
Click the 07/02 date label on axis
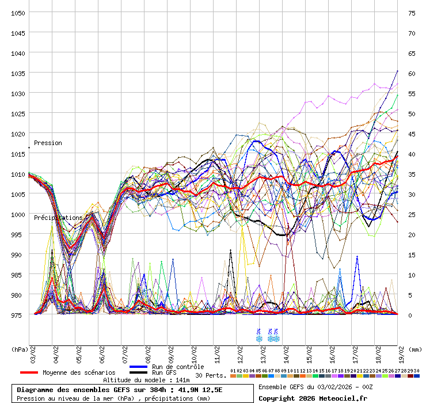(125, 352)
